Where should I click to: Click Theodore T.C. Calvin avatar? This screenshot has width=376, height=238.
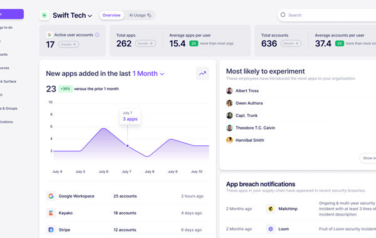point(229,128)
